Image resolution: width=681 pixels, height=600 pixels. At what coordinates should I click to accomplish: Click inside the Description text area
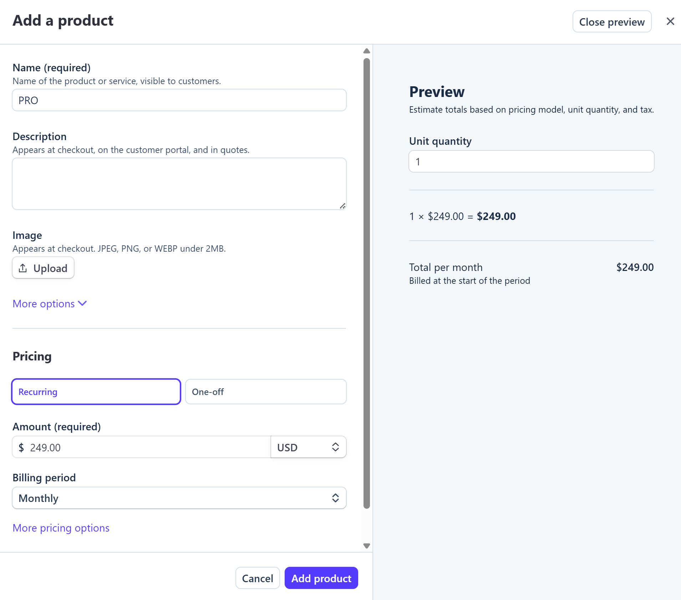[x=179, y=184]
